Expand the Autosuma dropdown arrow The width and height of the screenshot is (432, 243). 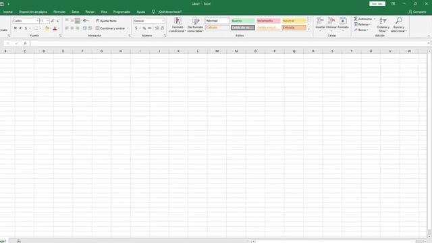pyautogui.click(x=374, y=19)
